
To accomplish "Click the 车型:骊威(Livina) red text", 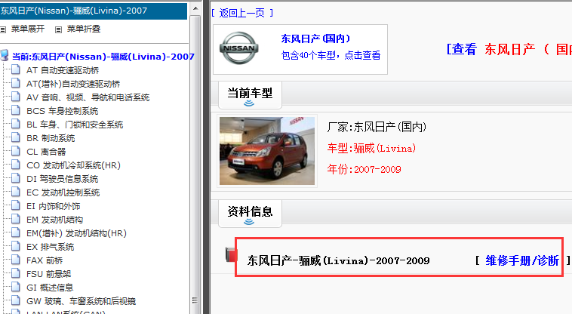I will [x=371, y=148].
